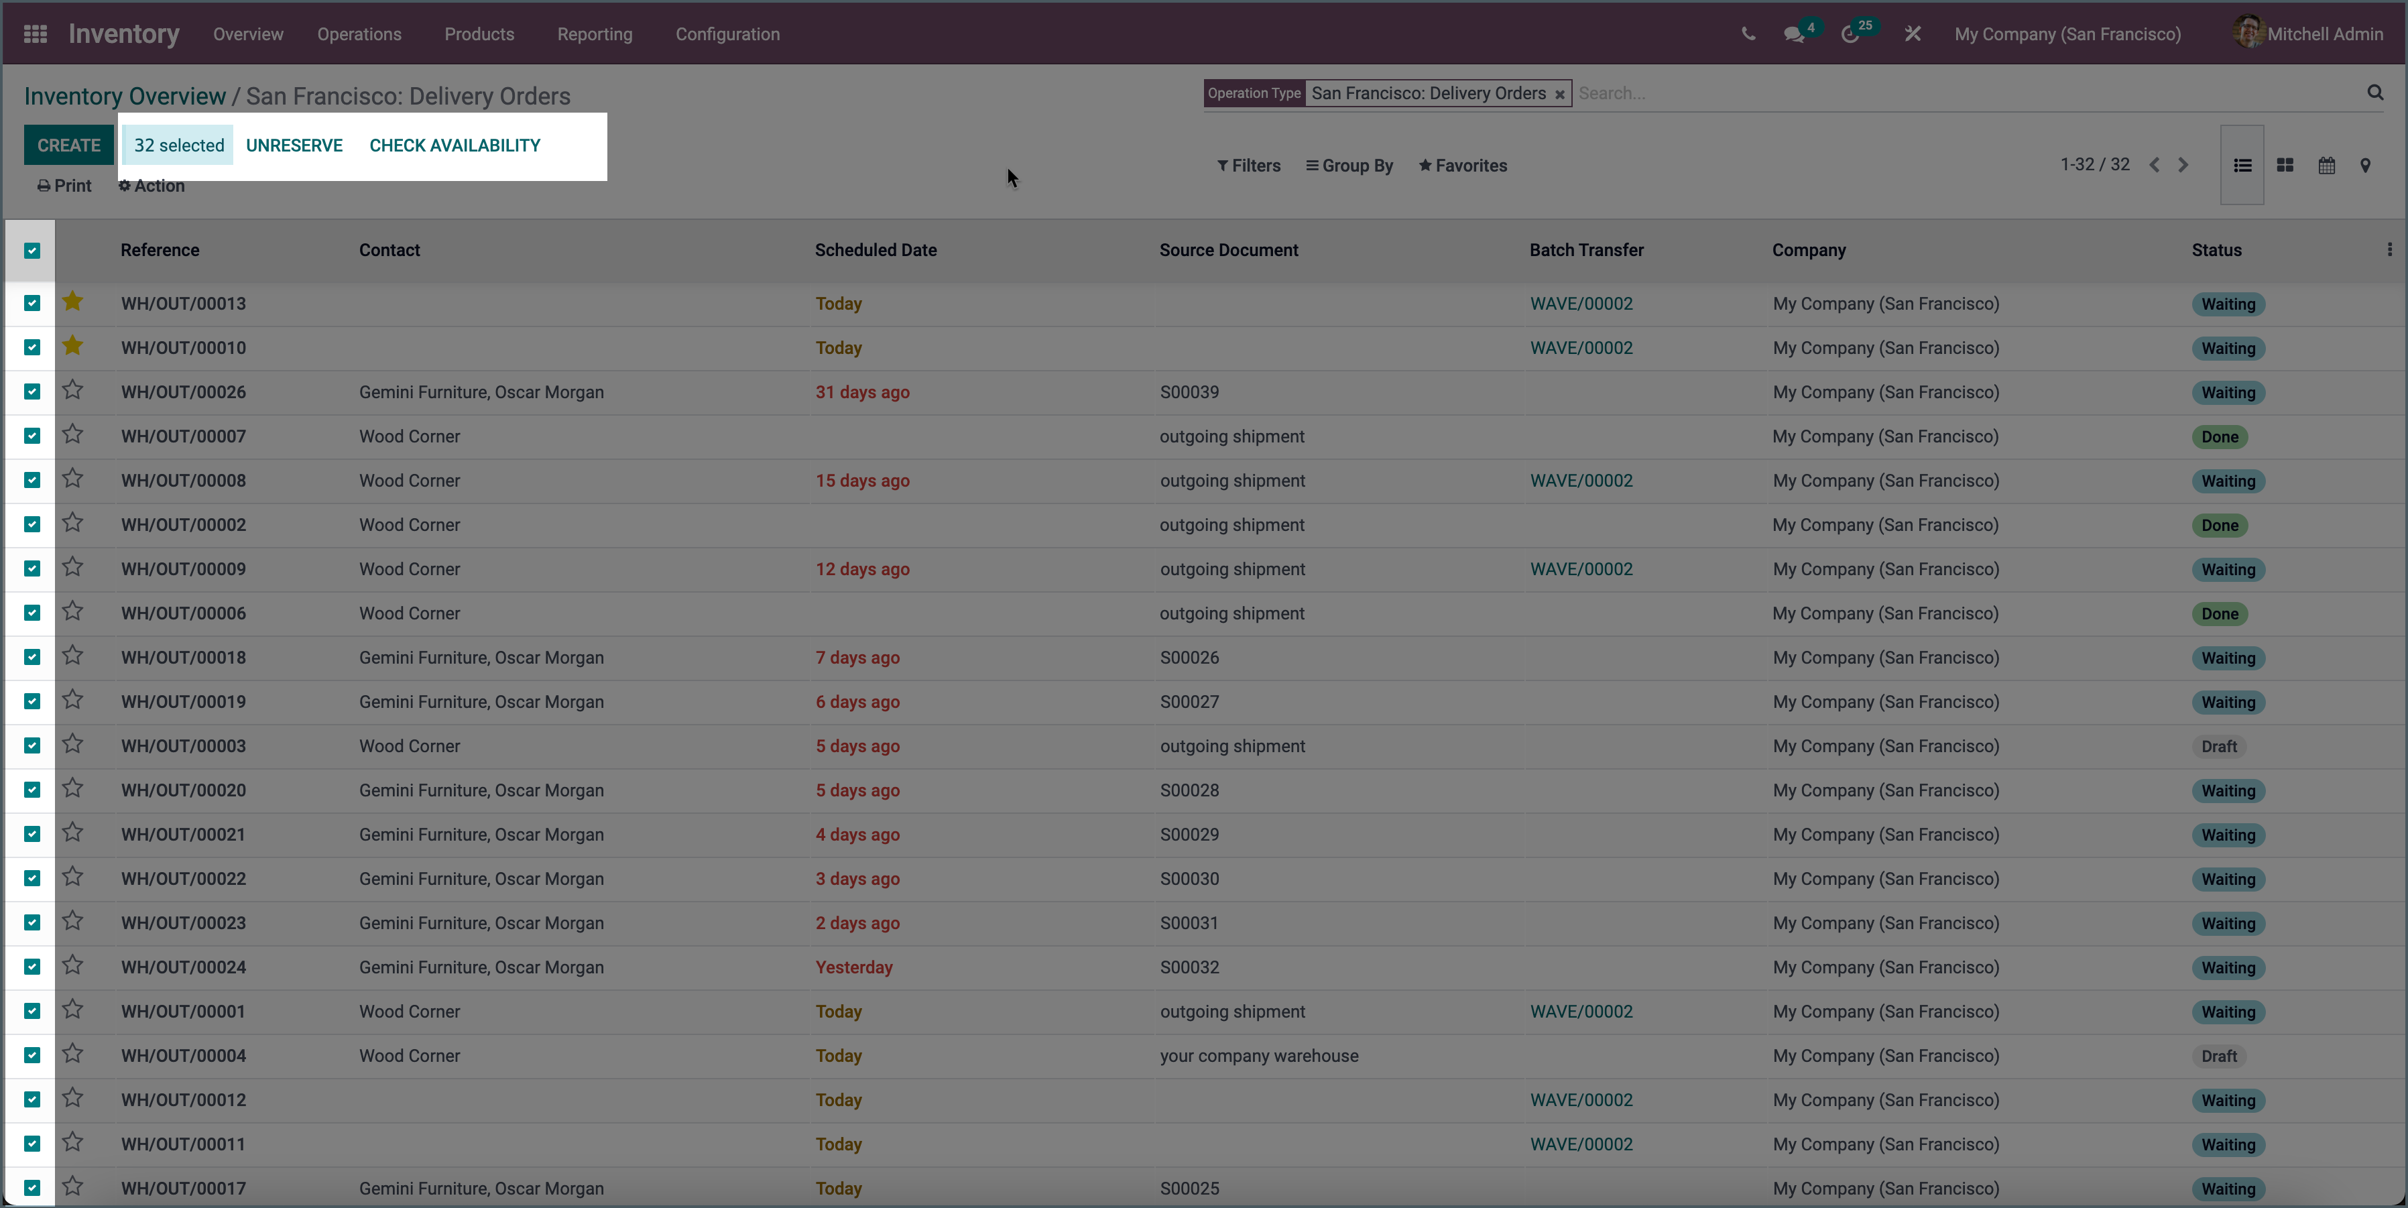
Task: Open the conversations panel showing 4 messages
Action: tap(1794, 33)
